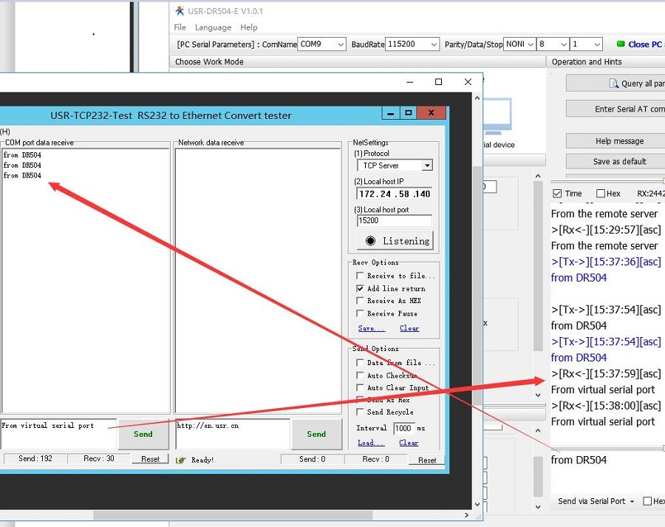Image resolution: width=665 pixels, height=527 pixels.
Task: Click Load link in Send Options
Action: pos(371,443)
